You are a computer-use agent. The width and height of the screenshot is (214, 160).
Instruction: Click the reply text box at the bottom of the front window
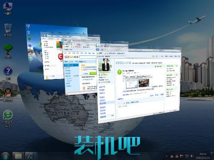140,110
